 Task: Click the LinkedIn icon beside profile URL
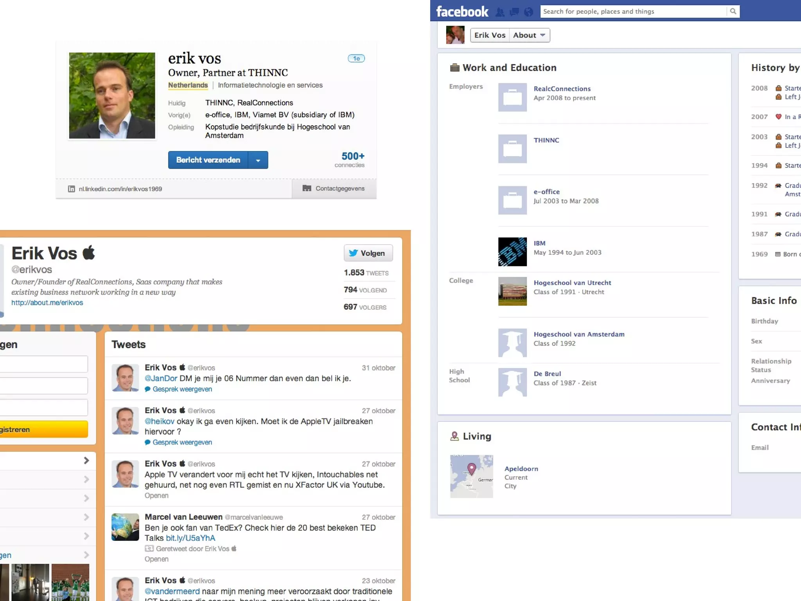point(72,189)
